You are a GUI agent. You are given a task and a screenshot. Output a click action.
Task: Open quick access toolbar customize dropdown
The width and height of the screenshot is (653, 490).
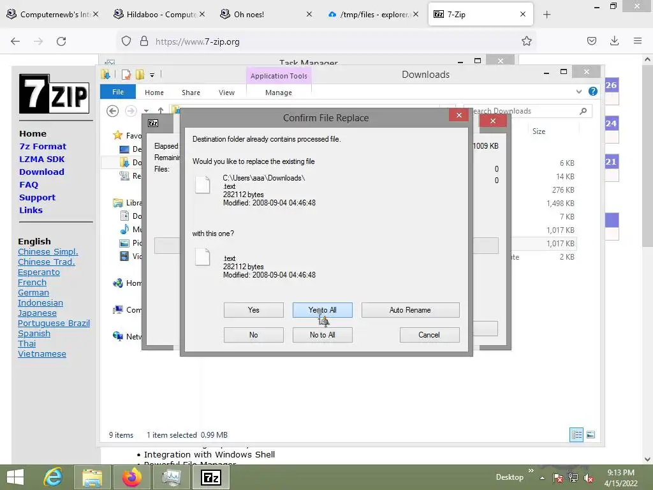[x=152, y=75]
